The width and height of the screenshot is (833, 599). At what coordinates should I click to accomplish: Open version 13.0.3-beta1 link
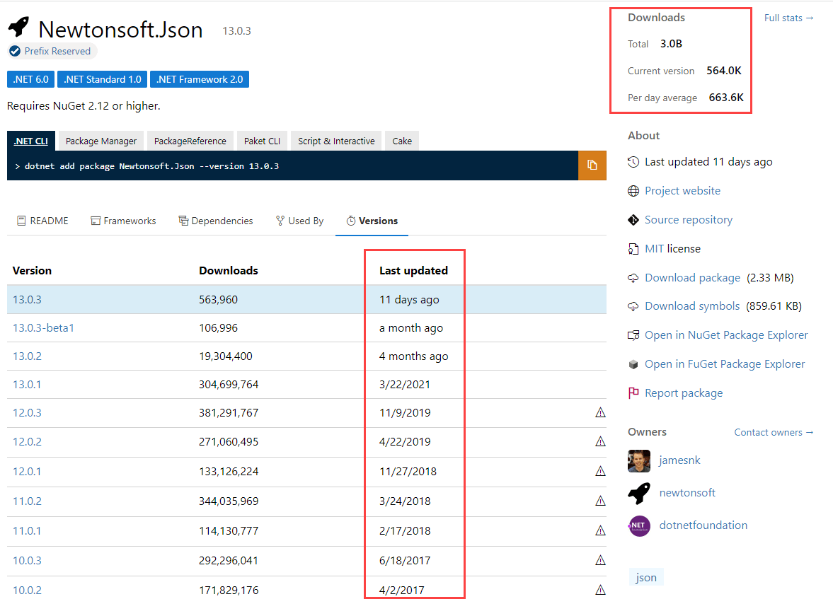coord(44,328)
